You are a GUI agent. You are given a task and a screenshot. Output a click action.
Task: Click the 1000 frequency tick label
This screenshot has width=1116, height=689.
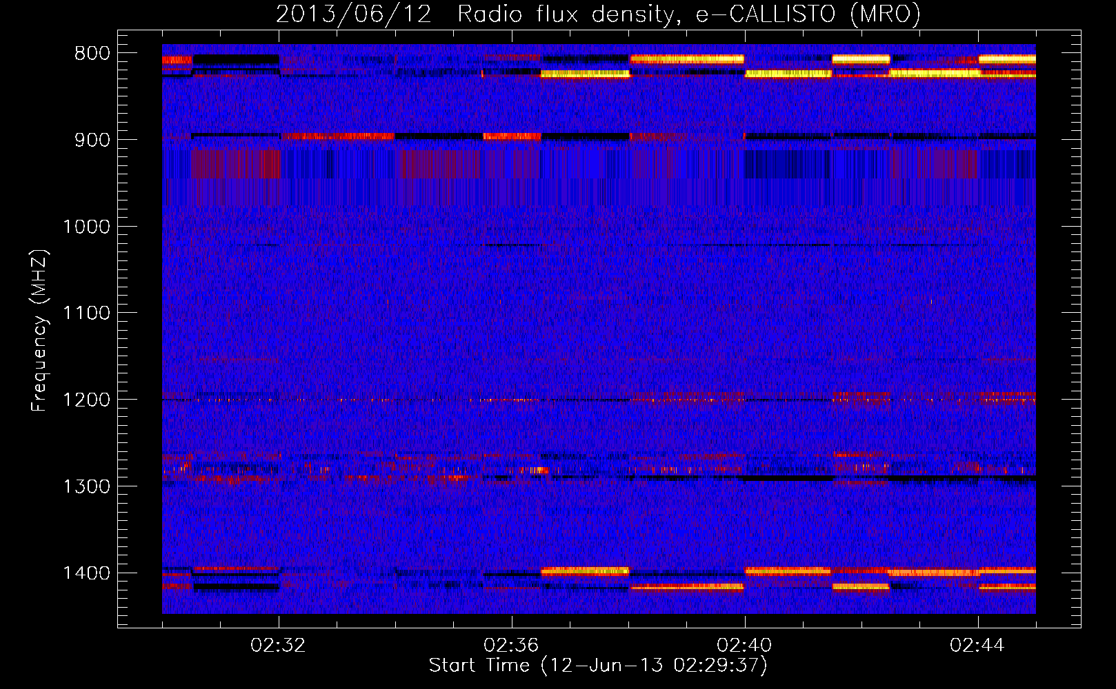click(86, 227)
